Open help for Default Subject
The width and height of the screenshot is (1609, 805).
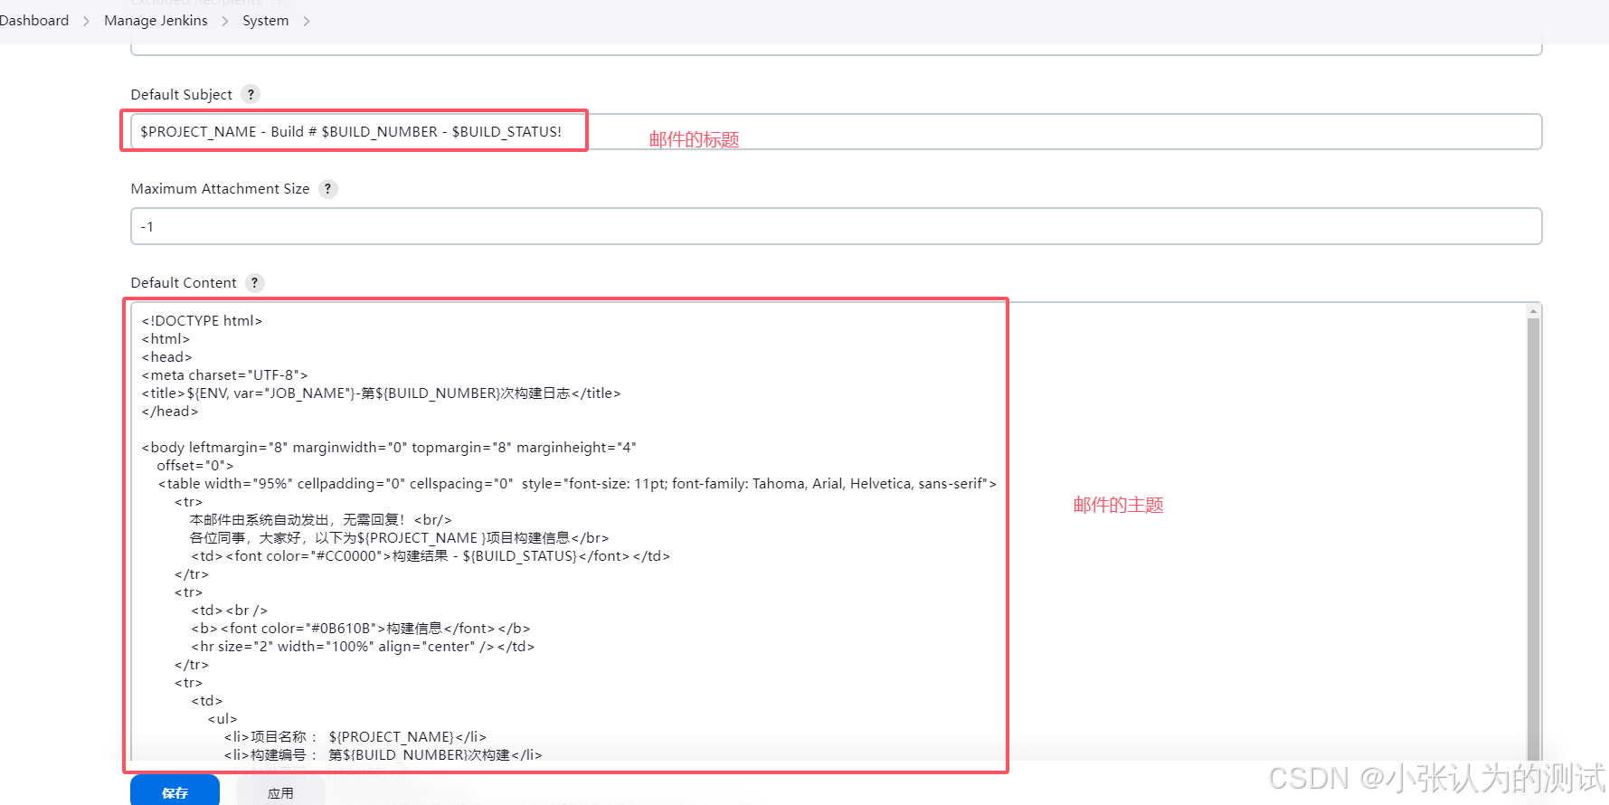click(251, 94)
